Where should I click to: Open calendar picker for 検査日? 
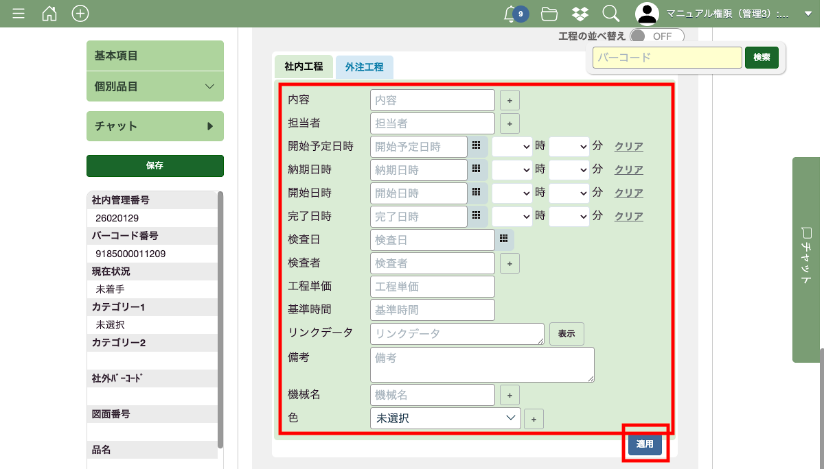[503, 239]
